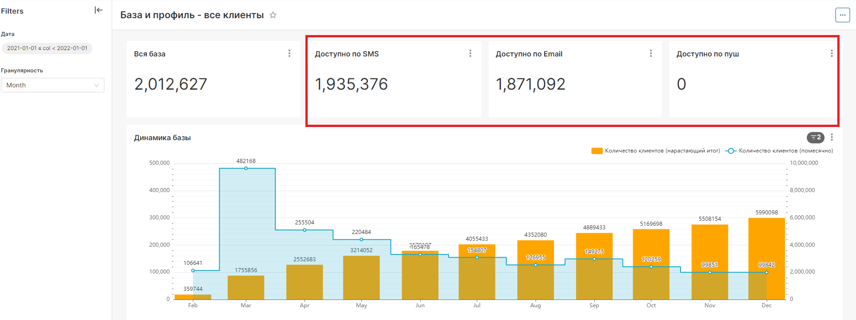Open the date range filter 2021-01-01 to 2022-01-01
This screenshot has width=856, height=320.
point(47,48)
